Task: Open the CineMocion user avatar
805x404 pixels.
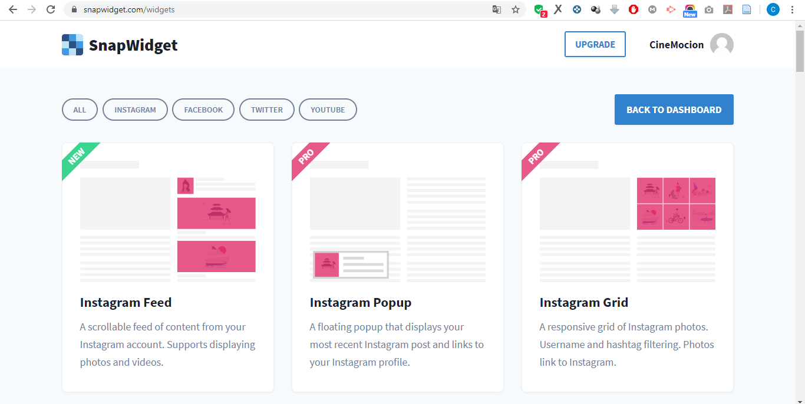Action: point(722,45)
